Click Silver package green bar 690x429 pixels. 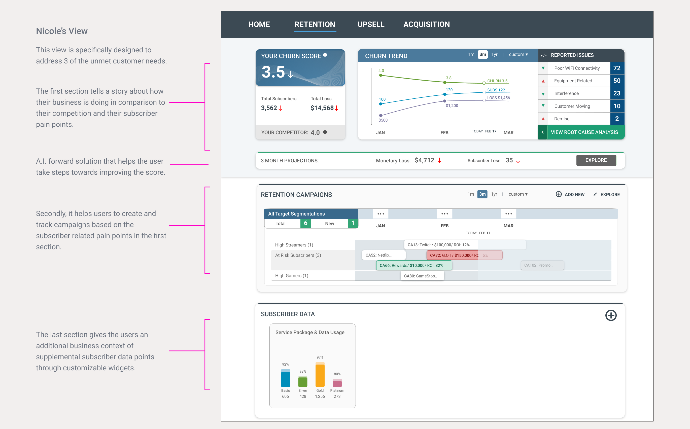[x=303, y=381]
